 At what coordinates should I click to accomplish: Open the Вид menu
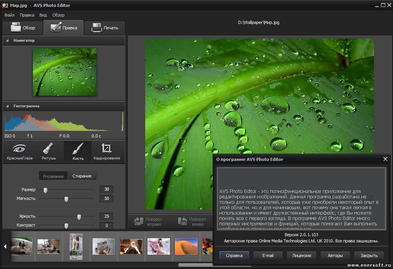coord(43,15)
